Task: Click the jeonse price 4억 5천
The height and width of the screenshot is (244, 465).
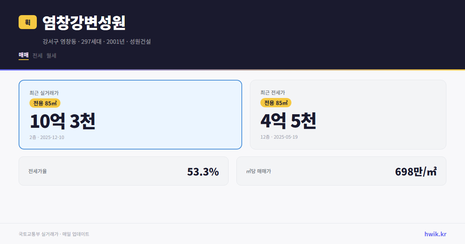Action: 289,122
